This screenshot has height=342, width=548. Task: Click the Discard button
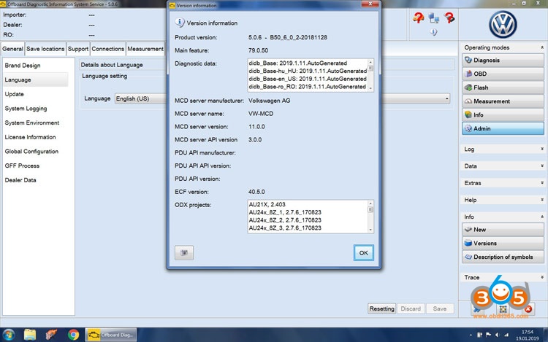point(411,308)
